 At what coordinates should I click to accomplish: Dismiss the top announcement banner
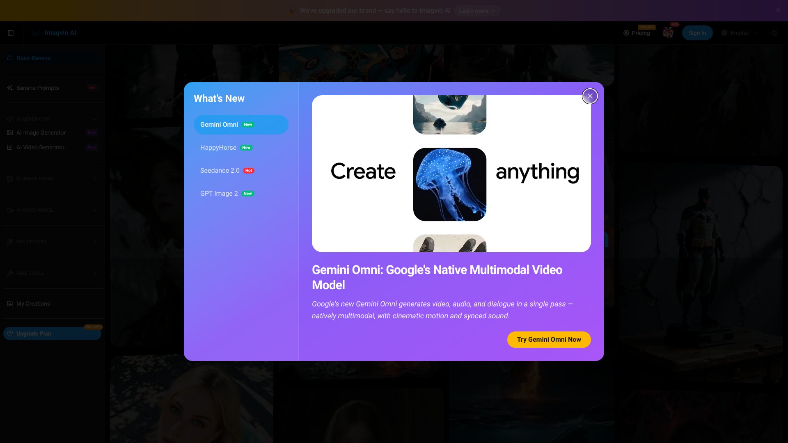tap(778, 10)
